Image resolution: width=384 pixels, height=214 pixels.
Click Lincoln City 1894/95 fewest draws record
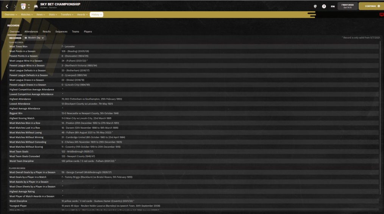[76, 85]
